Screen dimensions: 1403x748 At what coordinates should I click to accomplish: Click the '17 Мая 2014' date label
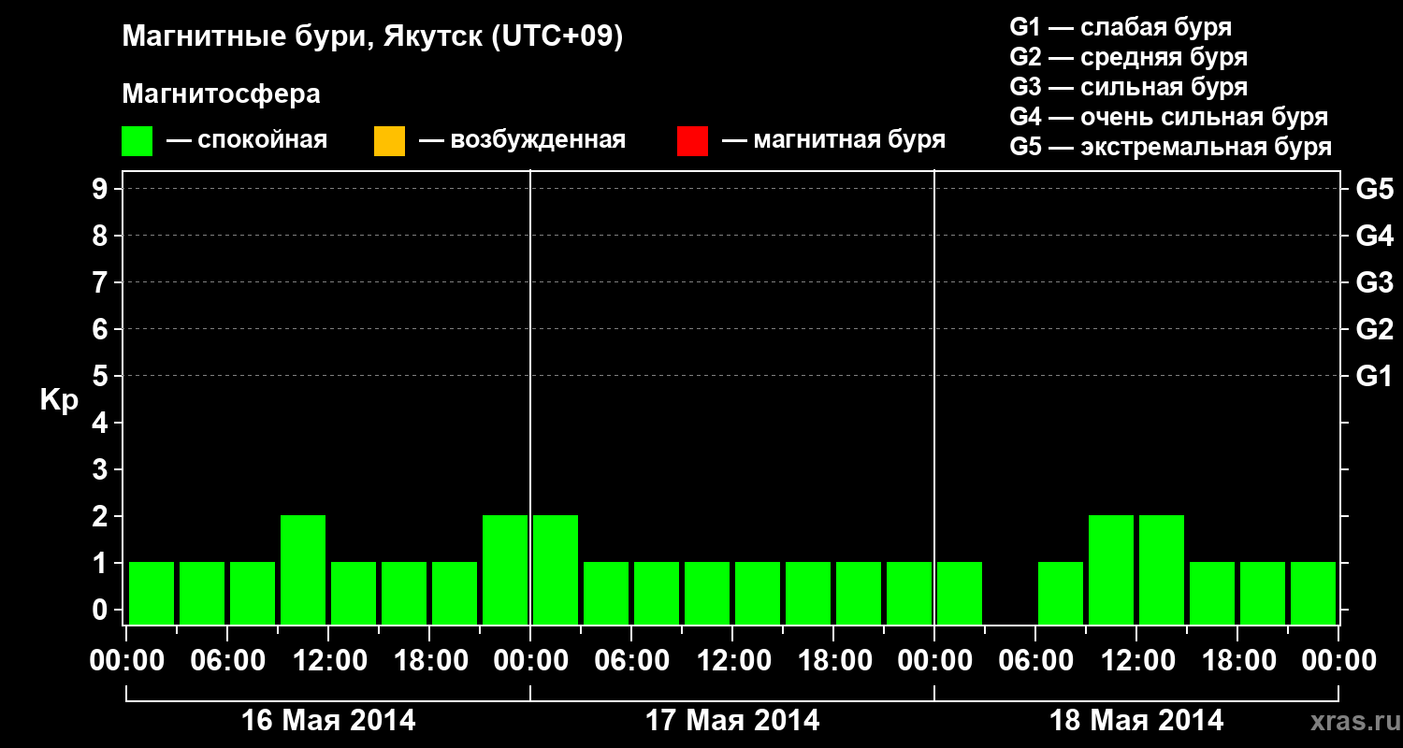click(732, 720)
